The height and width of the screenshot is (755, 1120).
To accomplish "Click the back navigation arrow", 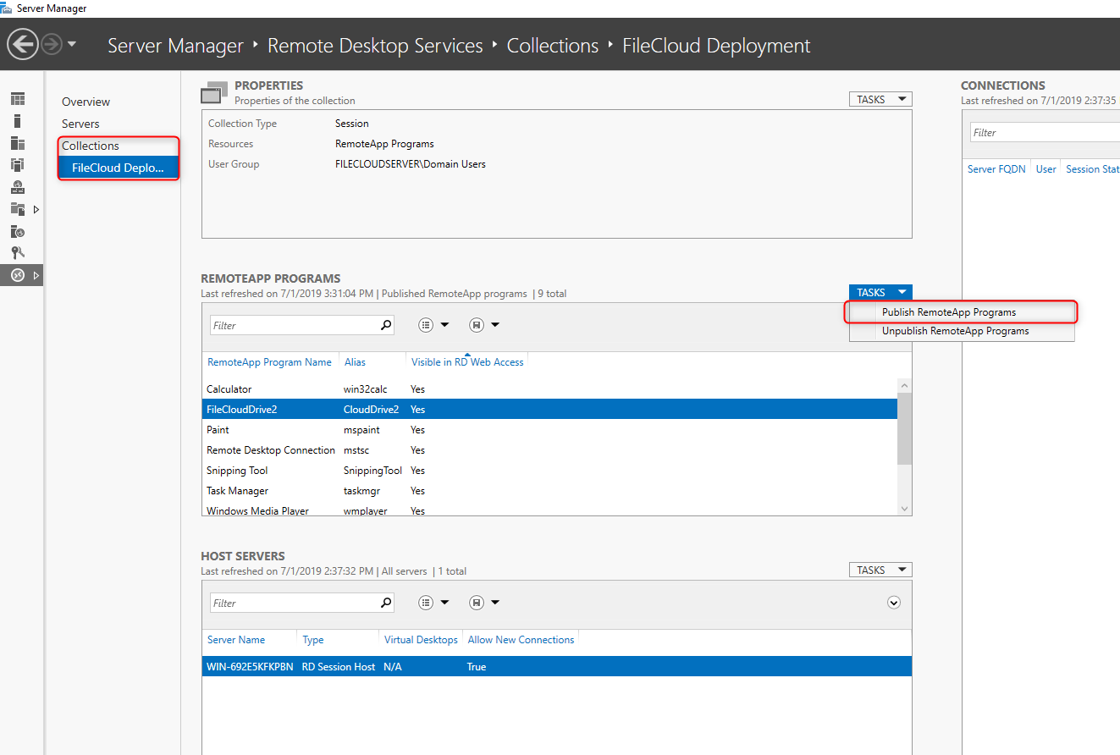I will point(23,44).
